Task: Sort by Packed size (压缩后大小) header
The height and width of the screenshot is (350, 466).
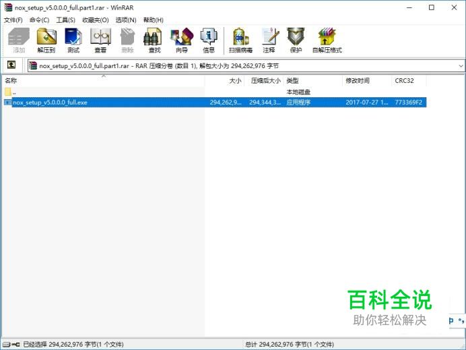Action: (x=263, y=81)
